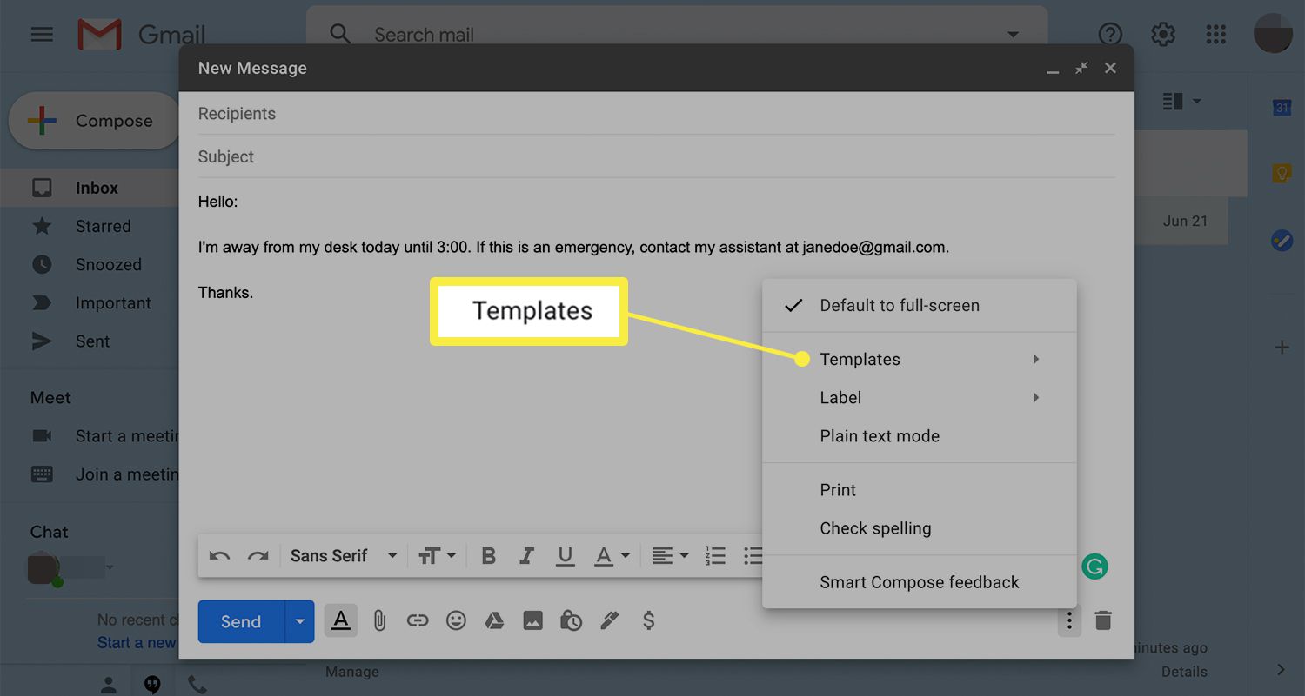
Task: Insert a signature with pen icon
Action: pyautogui.click(x=609, y=620)
